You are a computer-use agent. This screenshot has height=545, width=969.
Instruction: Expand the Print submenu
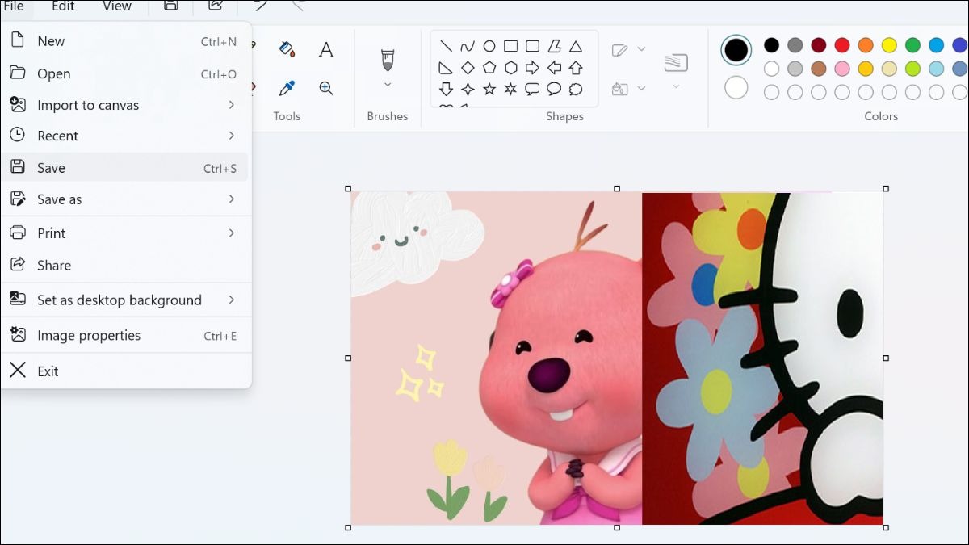click(x=231, y=233)
